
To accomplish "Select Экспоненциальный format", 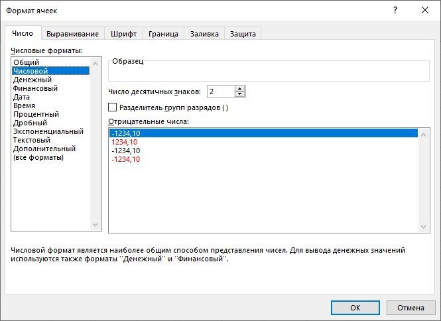I will pos(50,131).
